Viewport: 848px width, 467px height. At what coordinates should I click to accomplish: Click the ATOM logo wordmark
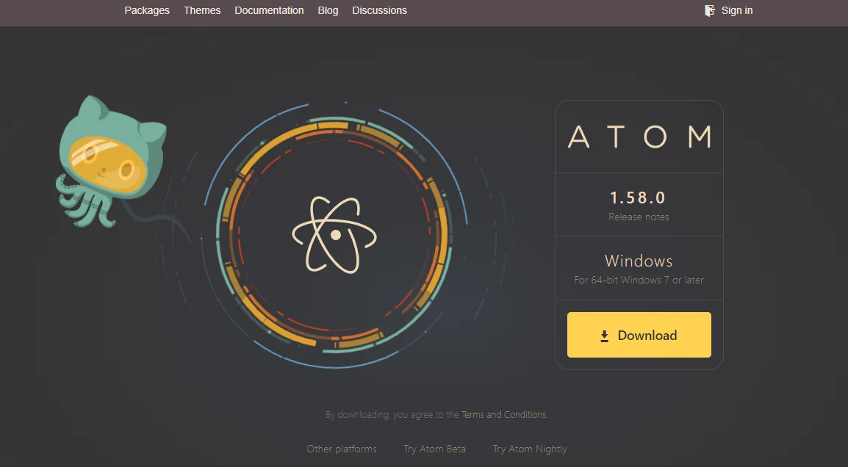[639, 137]
